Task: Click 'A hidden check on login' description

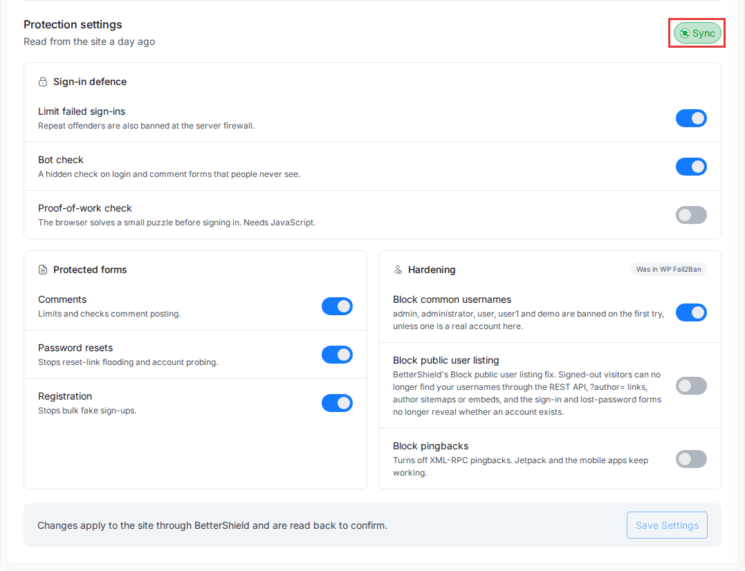Action: click(169, 174)
